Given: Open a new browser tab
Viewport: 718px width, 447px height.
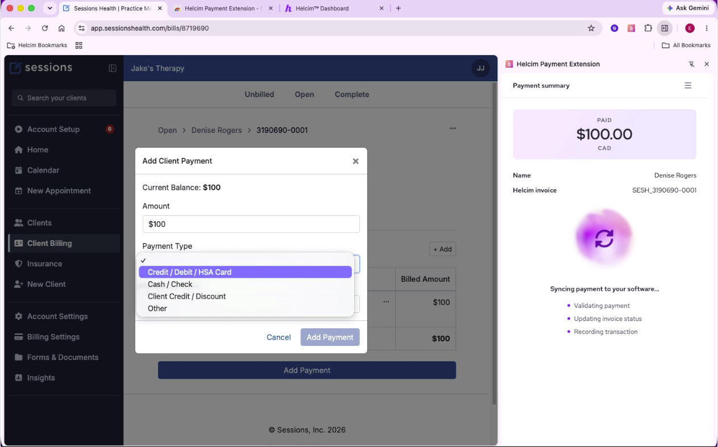Looking at the screenshot, I should click(399, 9).
